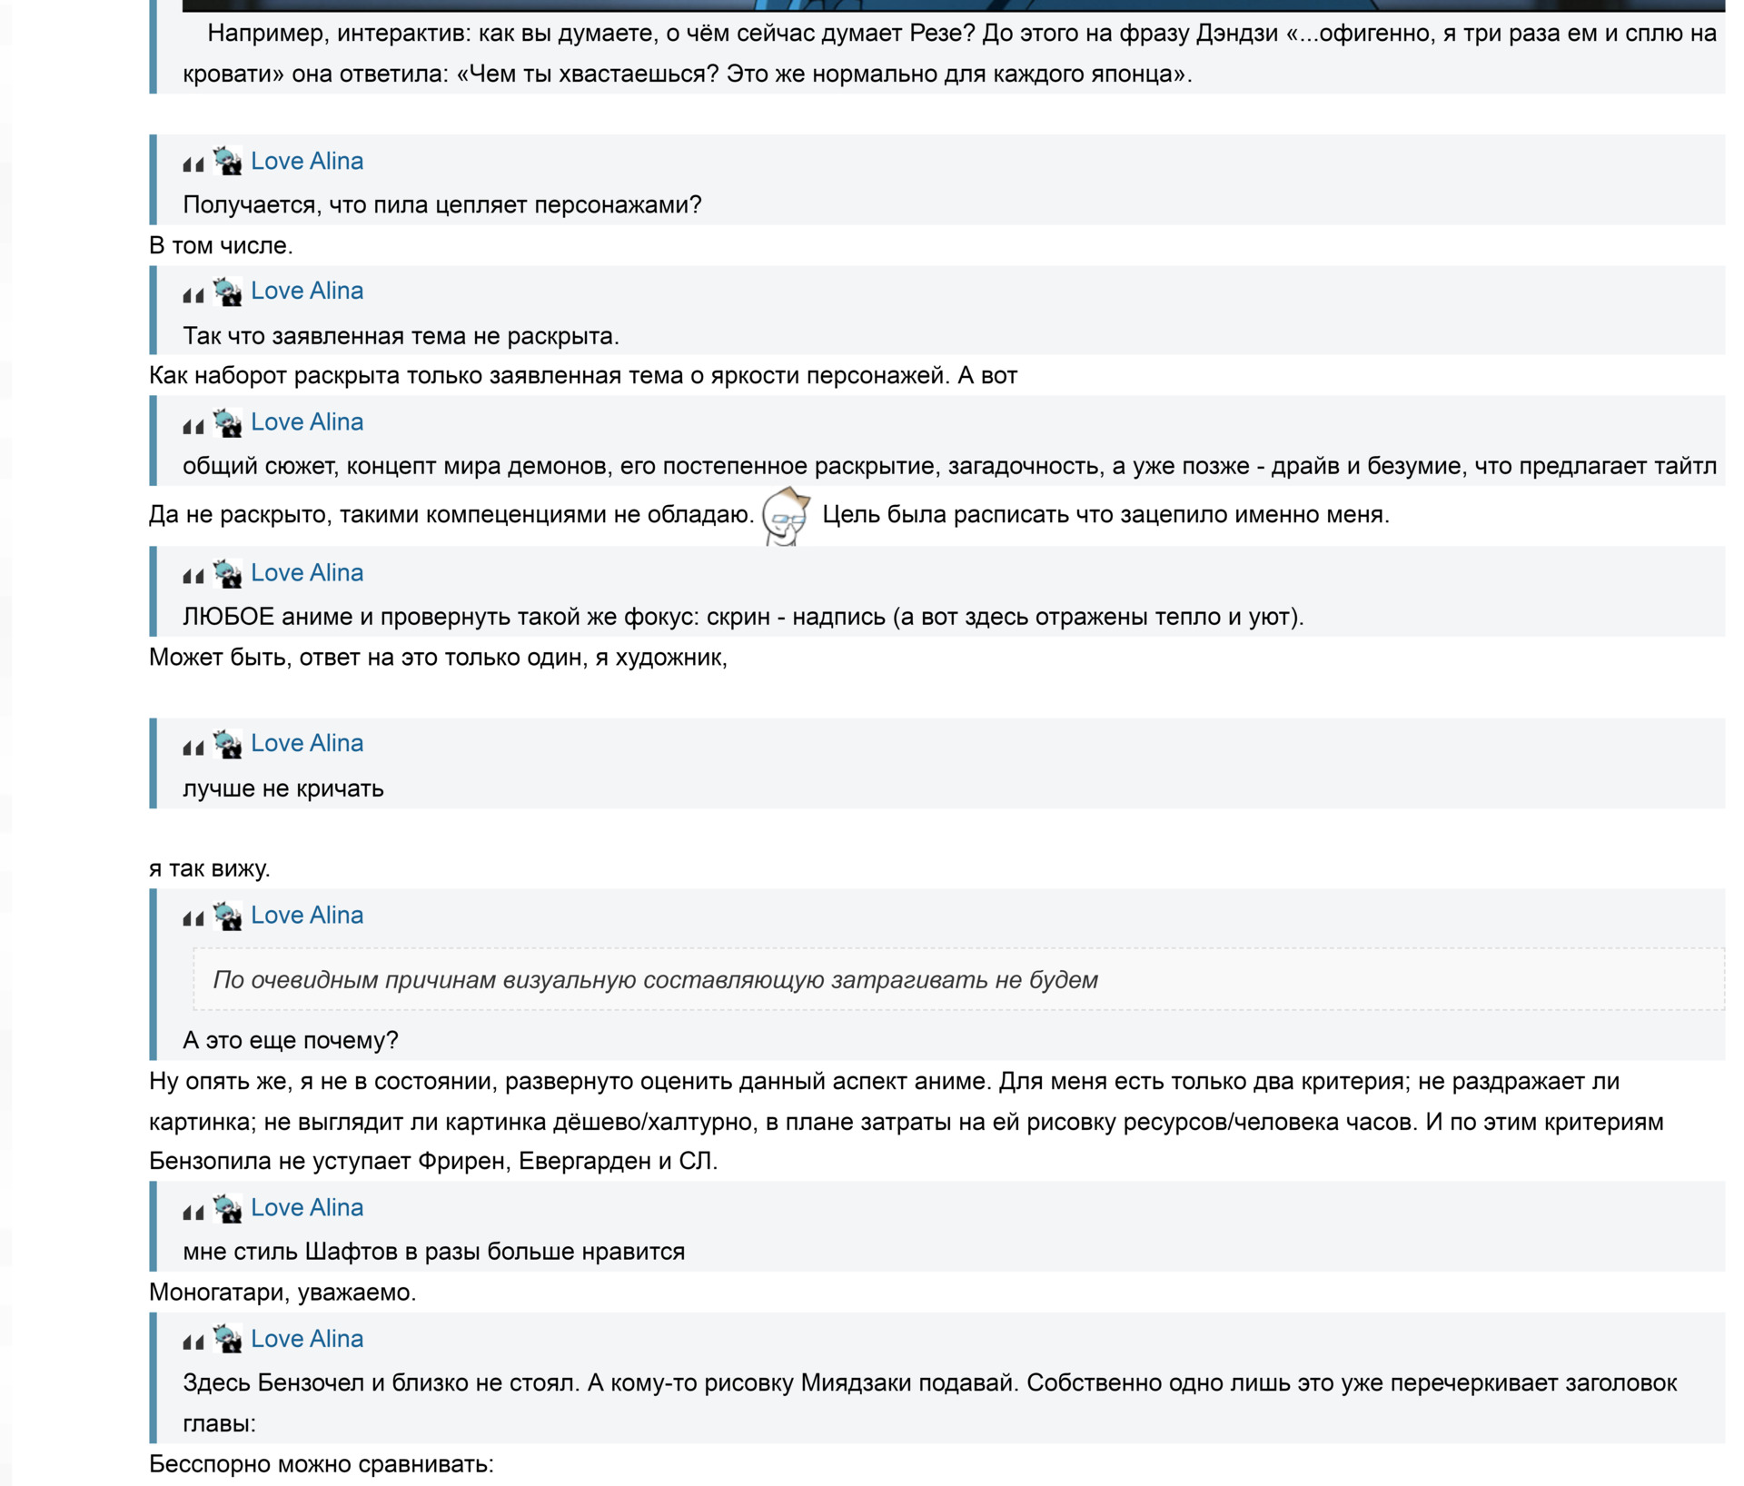Click the quote-mark icon above "мне стиль Шафтов"
Viewport: 1744px width, 1486px height.
pos(193,1210)
